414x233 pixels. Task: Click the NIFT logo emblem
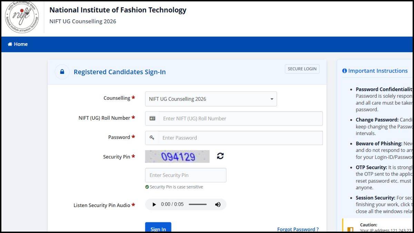[x=22, y=17]
